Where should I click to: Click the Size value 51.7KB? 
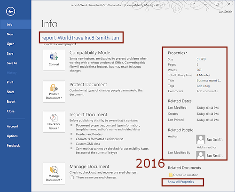click(201, 59)
